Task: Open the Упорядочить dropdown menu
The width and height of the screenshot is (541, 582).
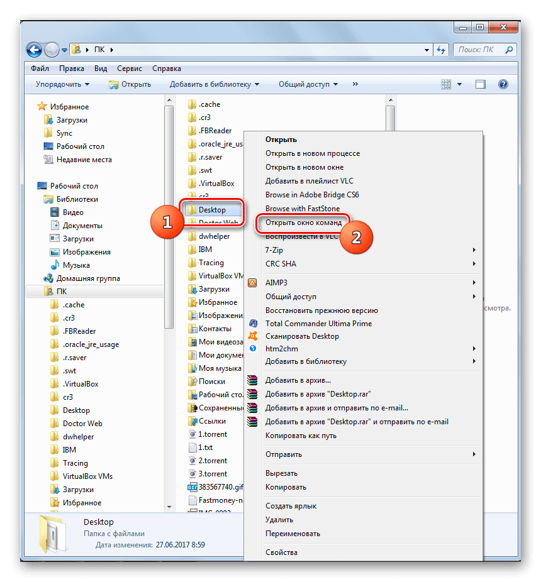Action: pos(62,84)
